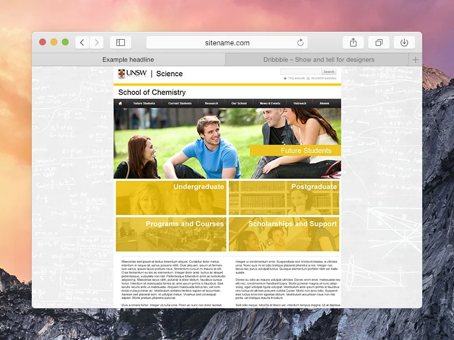Open the Research menu item
Image resolution: width=454 pixels, height=340 pixels.
click(211, 103)
